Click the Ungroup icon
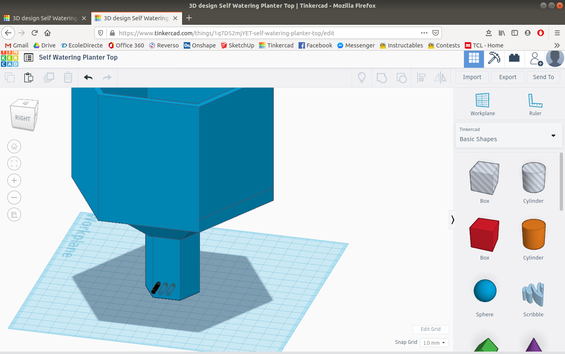 click(x=402, y=77)
